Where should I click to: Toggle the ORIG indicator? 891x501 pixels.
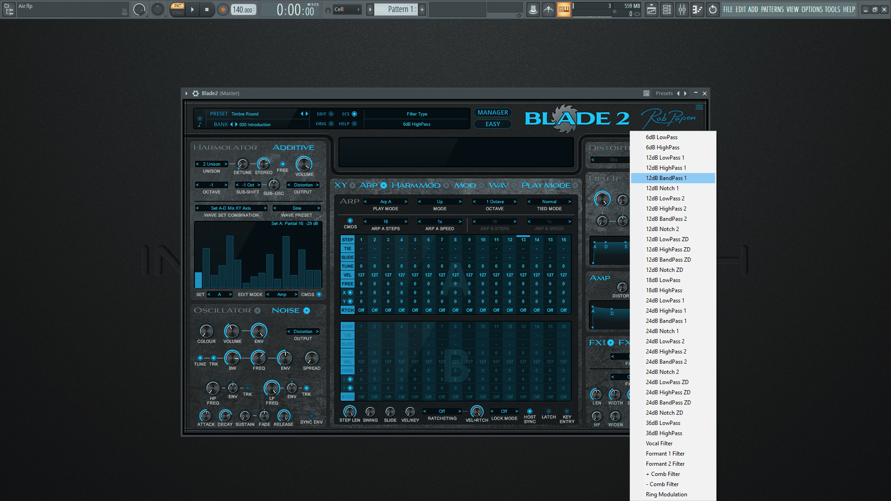(331, 124)
